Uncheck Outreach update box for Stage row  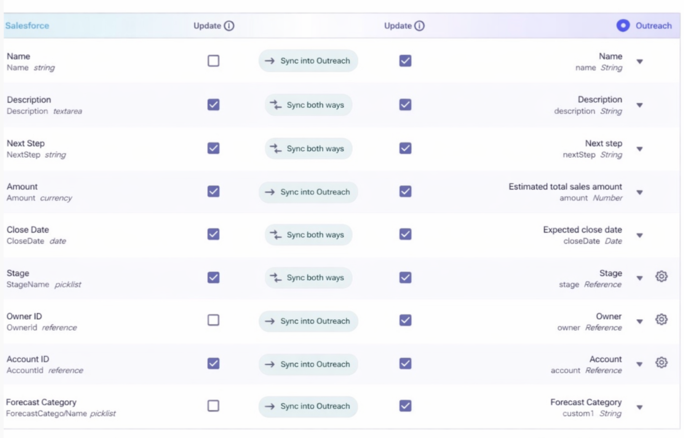405,278
